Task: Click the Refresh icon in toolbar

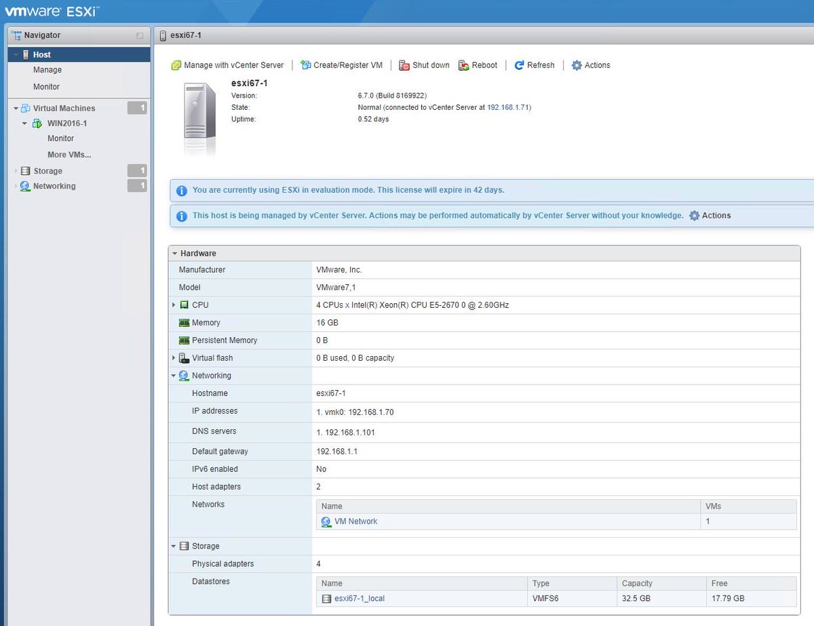Action: pos(520,65)
